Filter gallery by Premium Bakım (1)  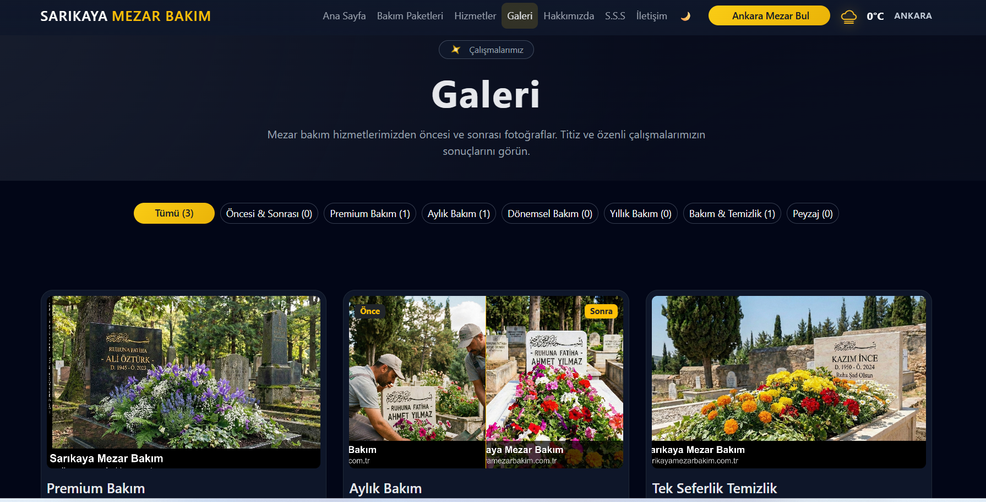point(369,214)
